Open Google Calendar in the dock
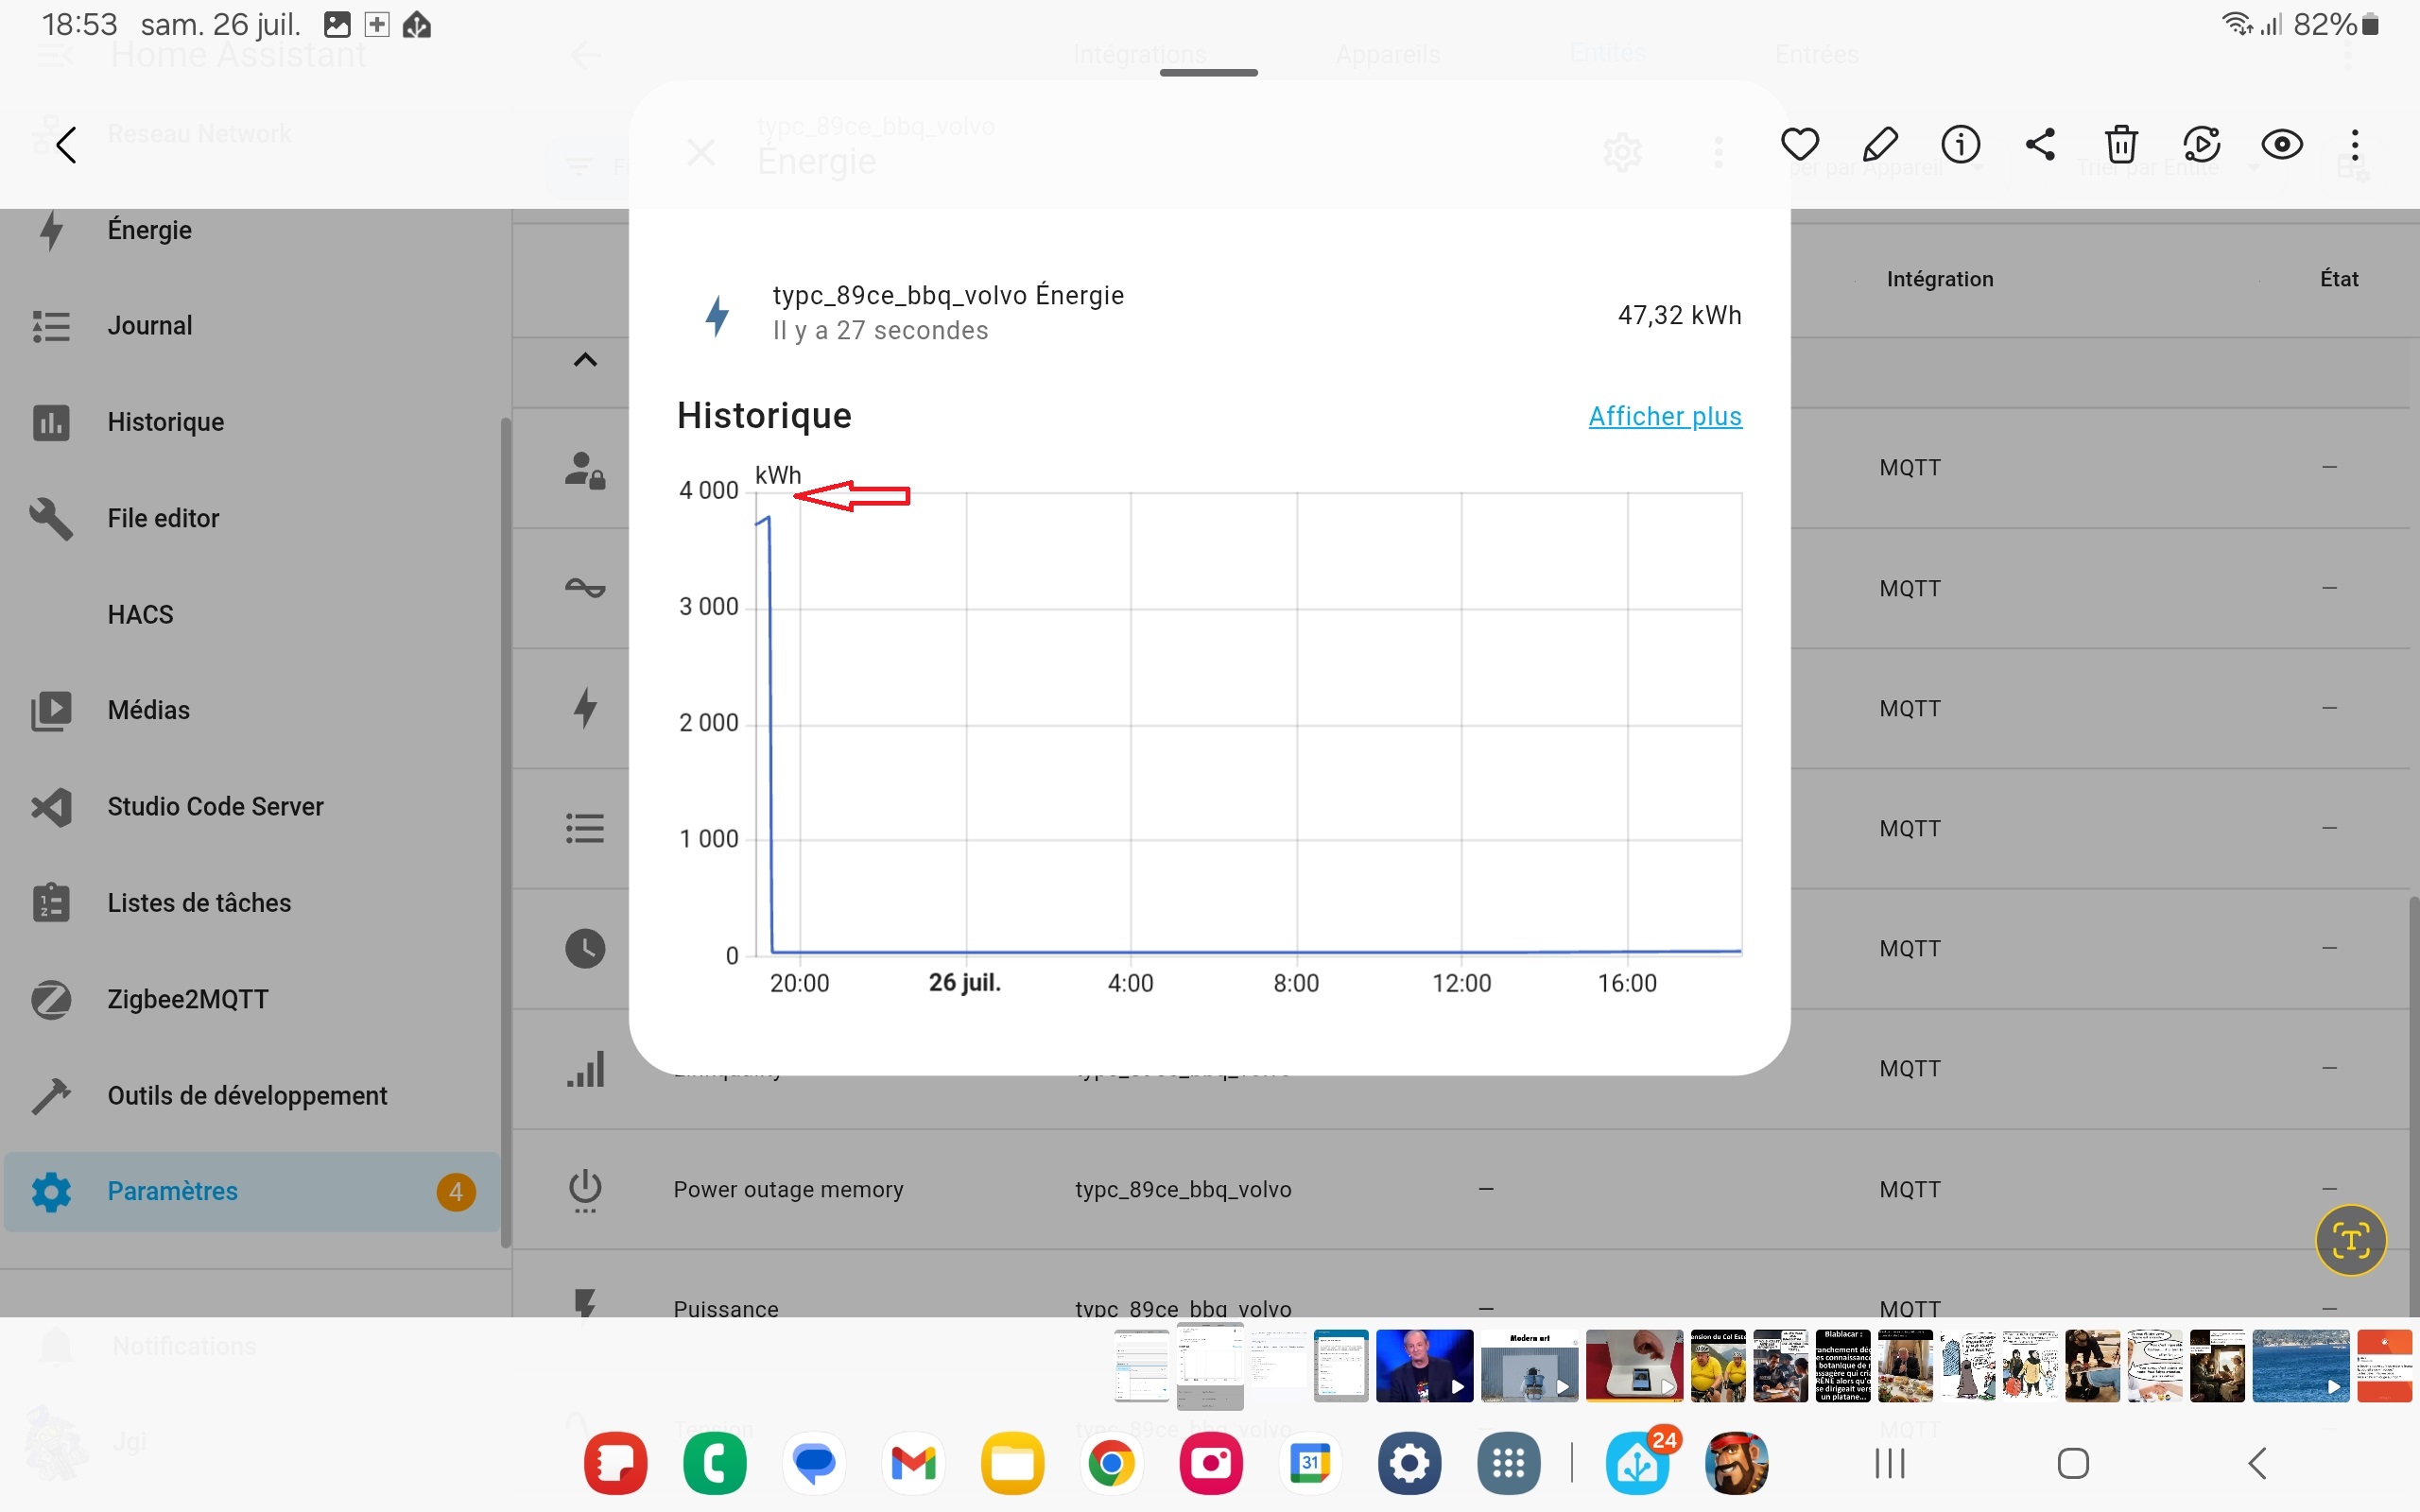The width and height of the screenshot is (2420, 1512). (x=1310, y=1463)
